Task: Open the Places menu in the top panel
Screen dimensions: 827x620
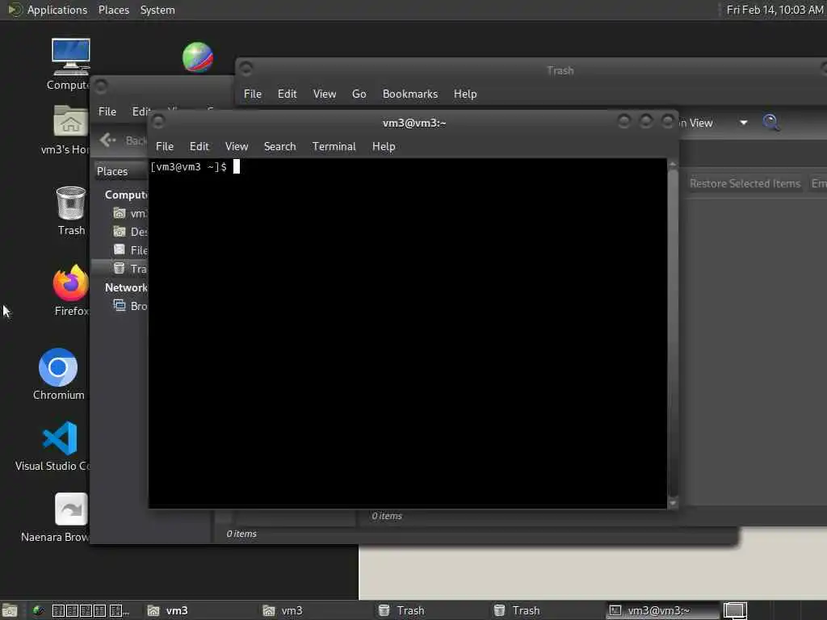Action: coord(113,10)
